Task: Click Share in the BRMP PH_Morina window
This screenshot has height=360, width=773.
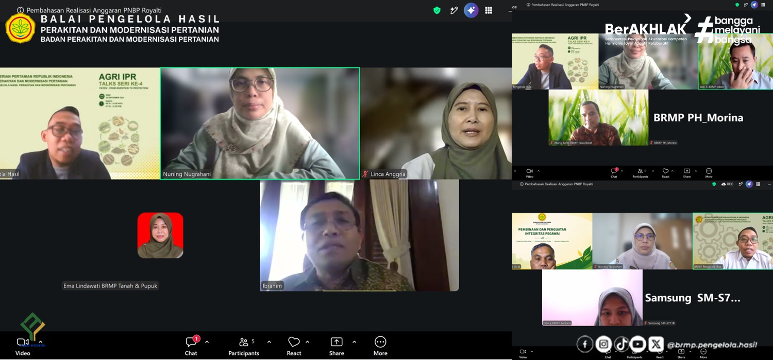Action: point(687,173)
